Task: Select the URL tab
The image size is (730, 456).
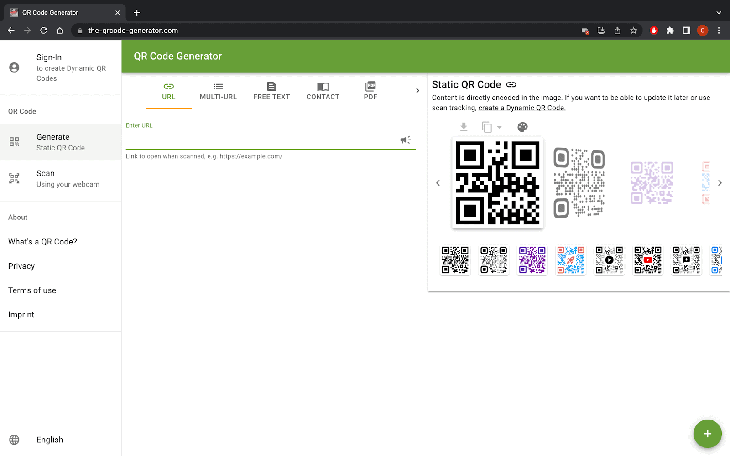Action: [x=169, y=91]
